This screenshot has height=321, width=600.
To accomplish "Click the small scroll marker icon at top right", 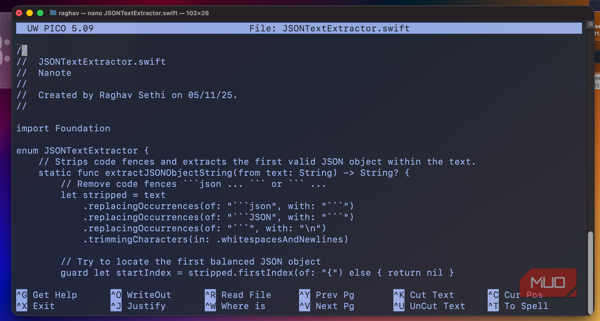I will pos(590,24).
